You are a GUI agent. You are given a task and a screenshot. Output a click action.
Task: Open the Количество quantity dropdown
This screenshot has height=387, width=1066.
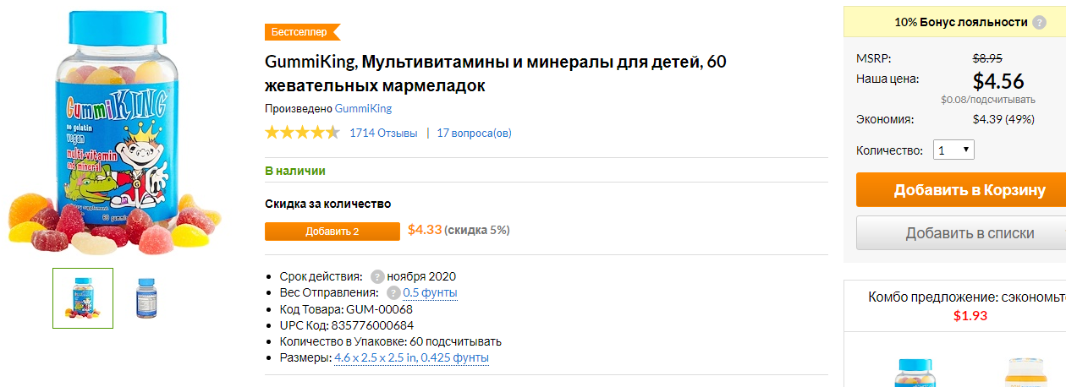pos(953,150)
